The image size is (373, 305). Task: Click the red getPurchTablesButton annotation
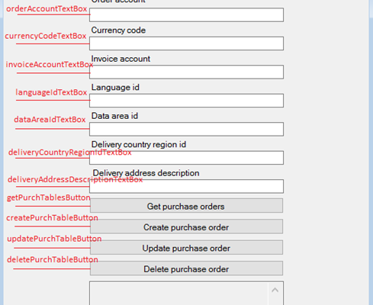tap(48, 197)
